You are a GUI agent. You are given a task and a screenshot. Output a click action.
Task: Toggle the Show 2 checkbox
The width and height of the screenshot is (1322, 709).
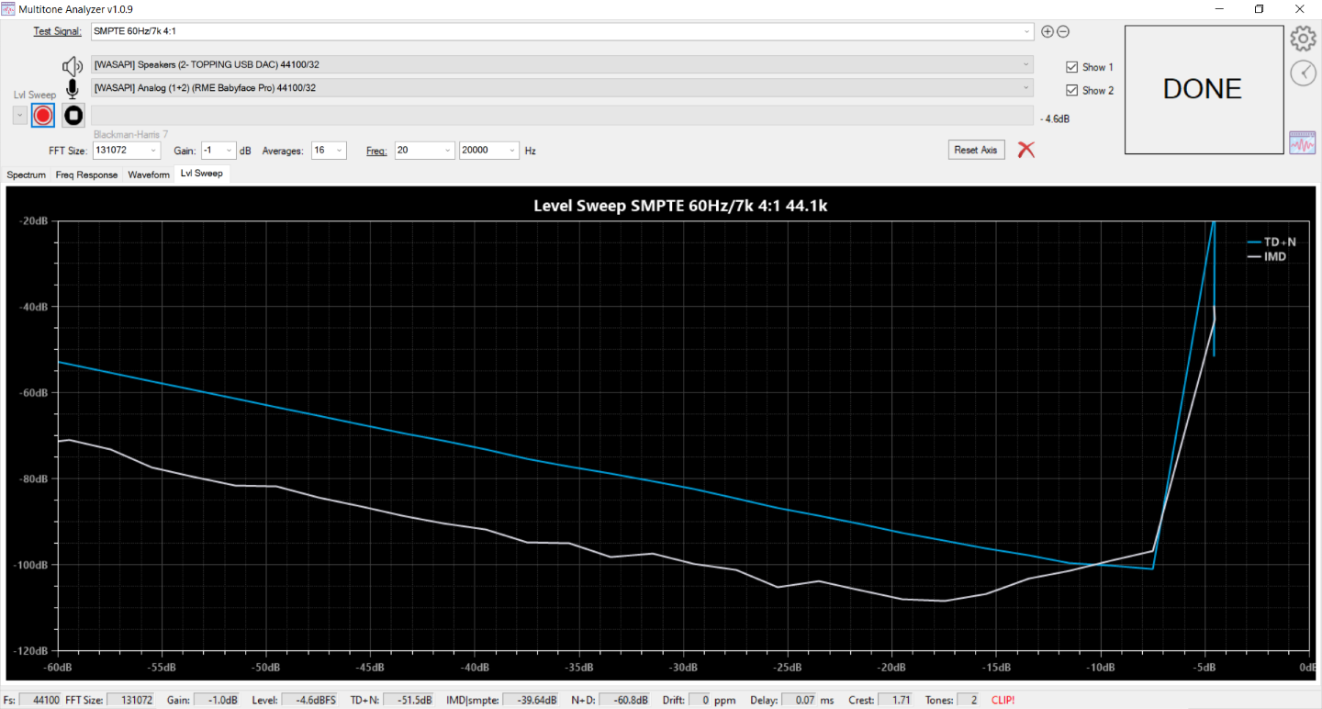(x=1071, y=90)
